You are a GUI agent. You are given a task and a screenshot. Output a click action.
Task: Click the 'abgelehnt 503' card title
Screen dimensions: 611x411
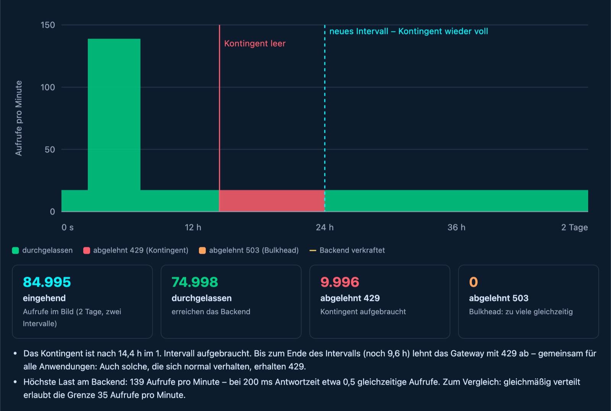click(x=499, y=298)
